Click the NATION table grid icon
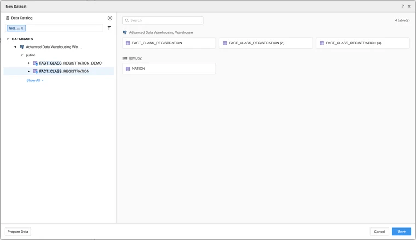Image resolution: width=416 pixels, height=240 pixels. point(128,69)
